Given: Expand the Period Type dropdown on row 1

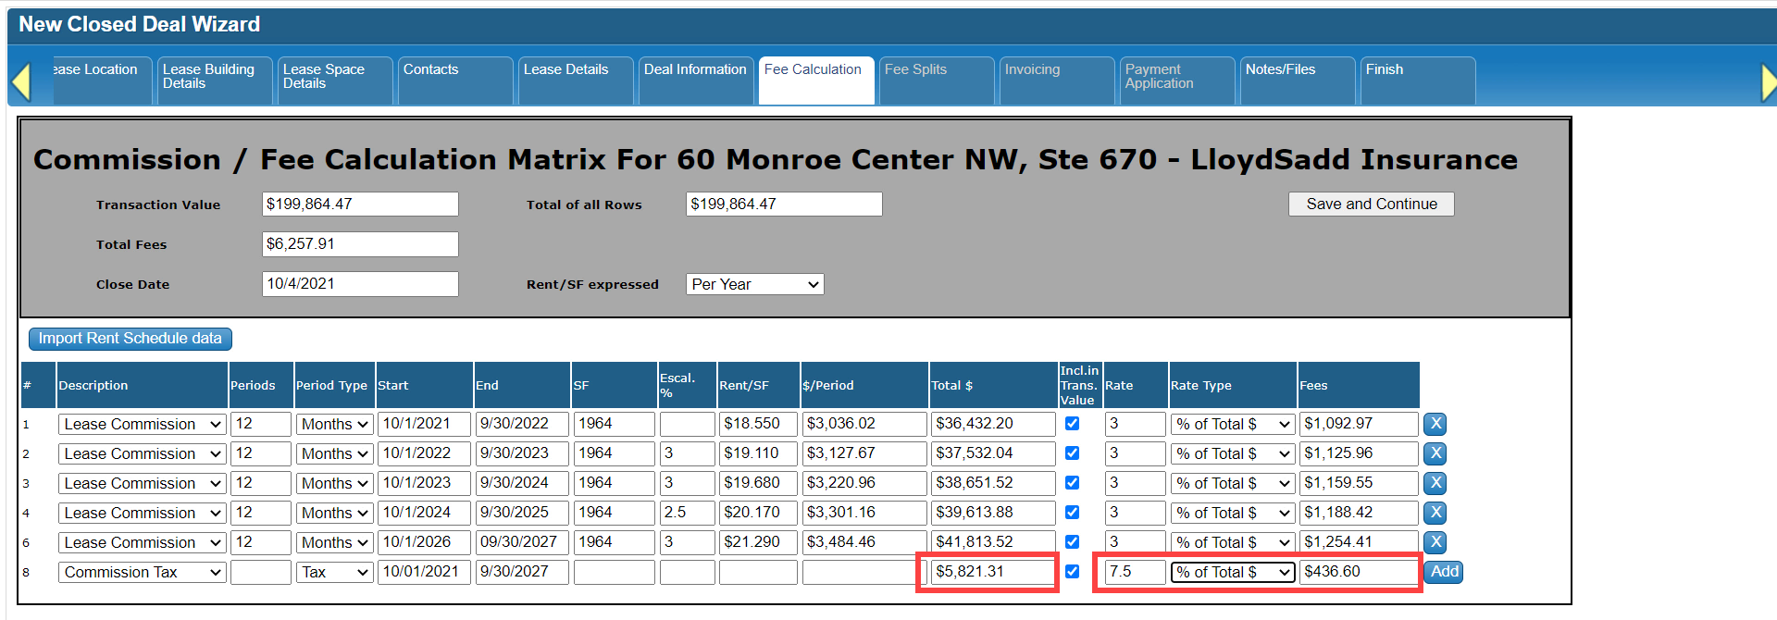Looking at the screenshot, I should 334,424.
